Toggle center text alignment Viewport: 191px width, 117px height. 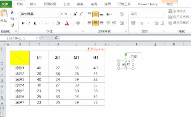95,23
